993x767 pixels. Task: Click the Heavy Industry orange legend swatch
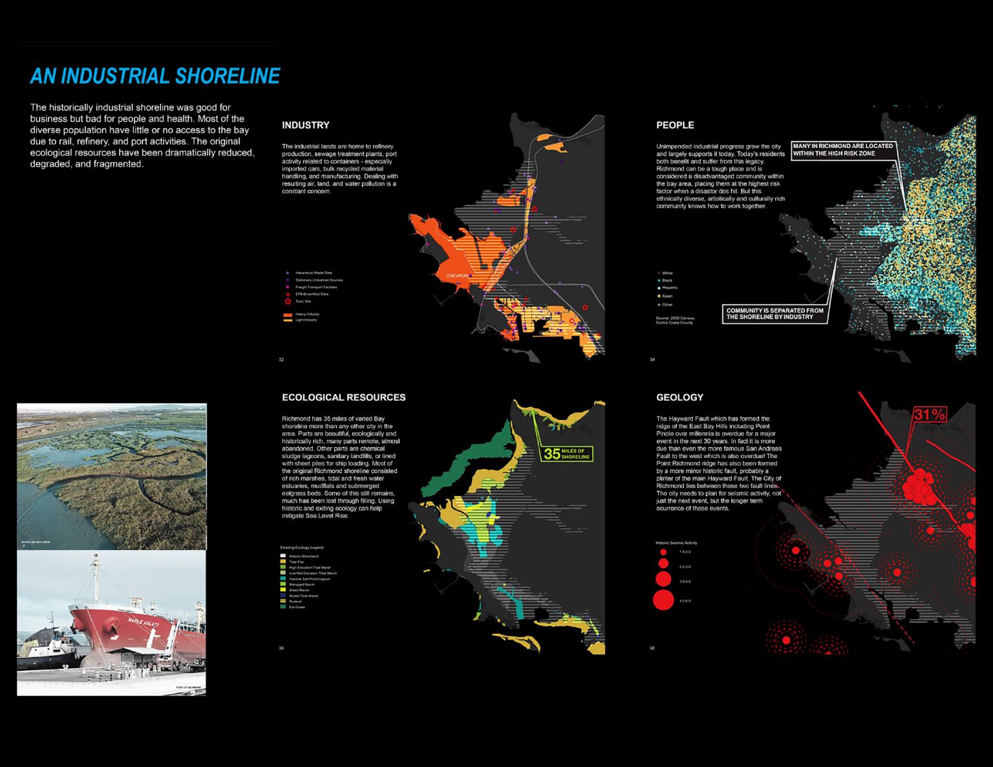[x=288, y=314]
